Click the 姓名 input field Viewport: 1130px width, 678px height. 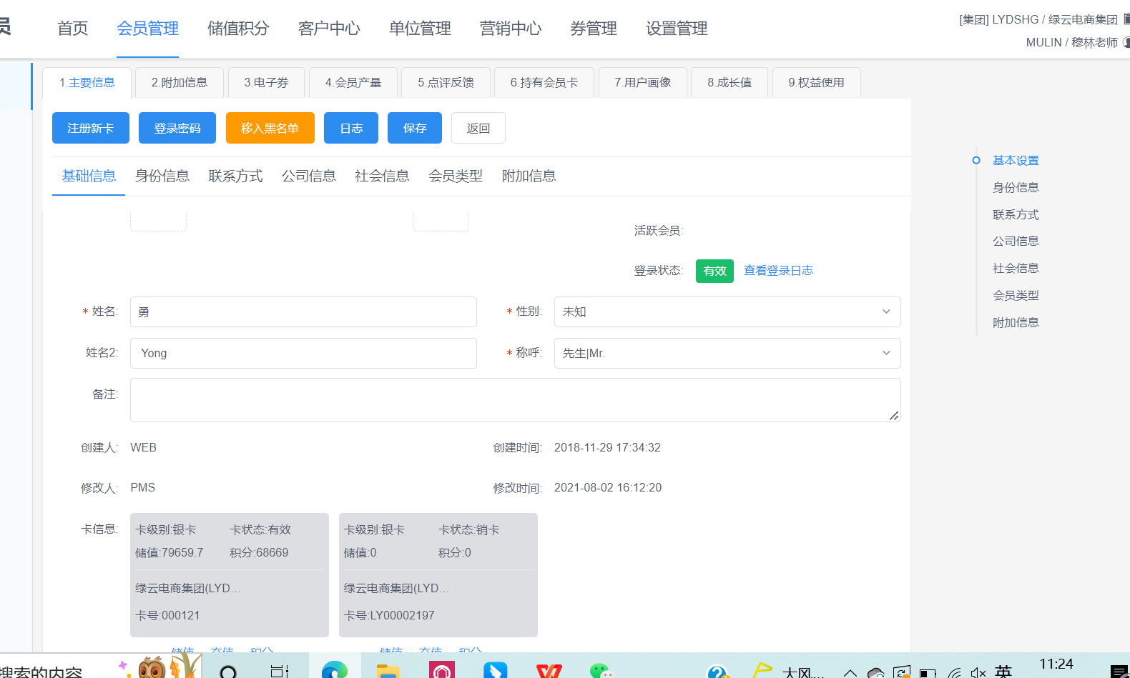click(x=303, y=311)
